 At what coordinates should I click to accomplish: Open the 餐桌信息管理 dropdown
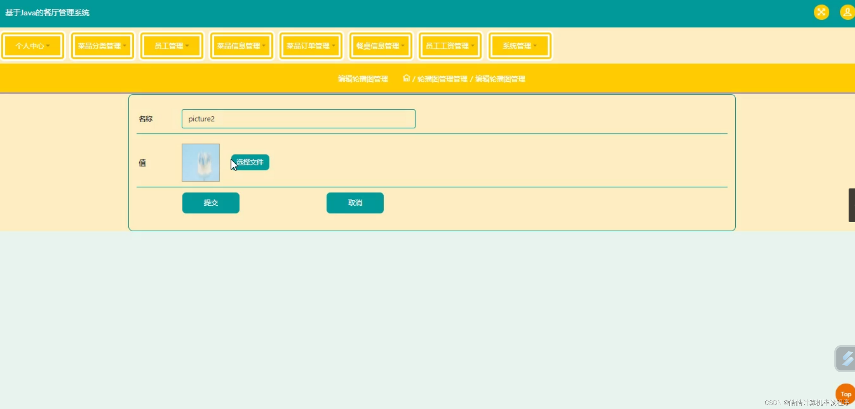[x=381, y=46]
